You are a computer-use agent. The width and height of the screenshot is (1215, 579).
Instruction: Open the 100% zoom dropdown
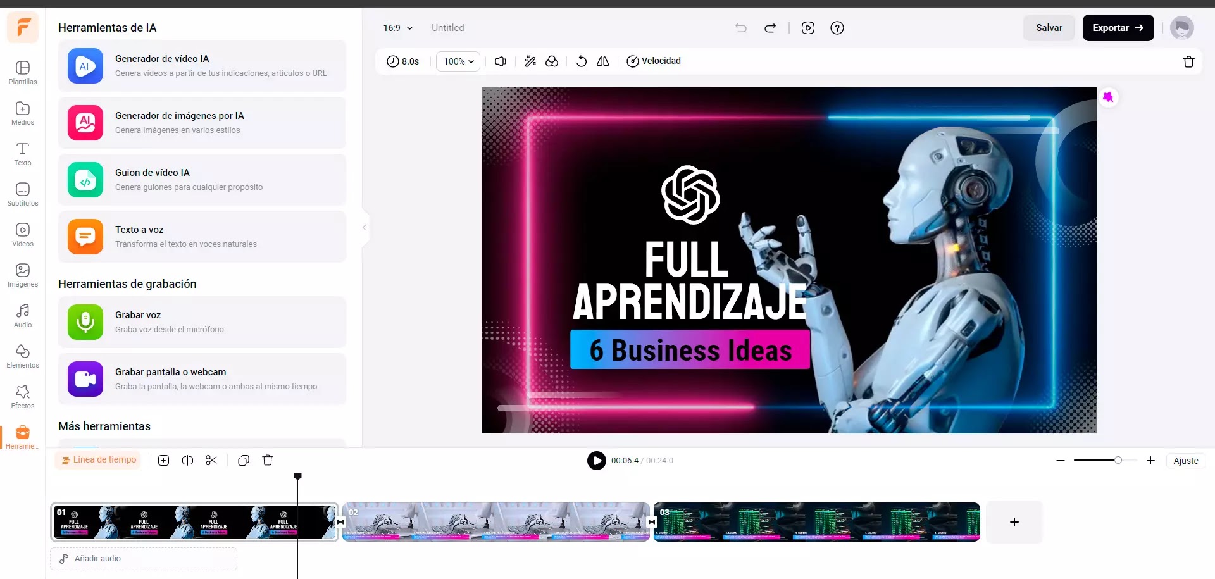(458, 61)
